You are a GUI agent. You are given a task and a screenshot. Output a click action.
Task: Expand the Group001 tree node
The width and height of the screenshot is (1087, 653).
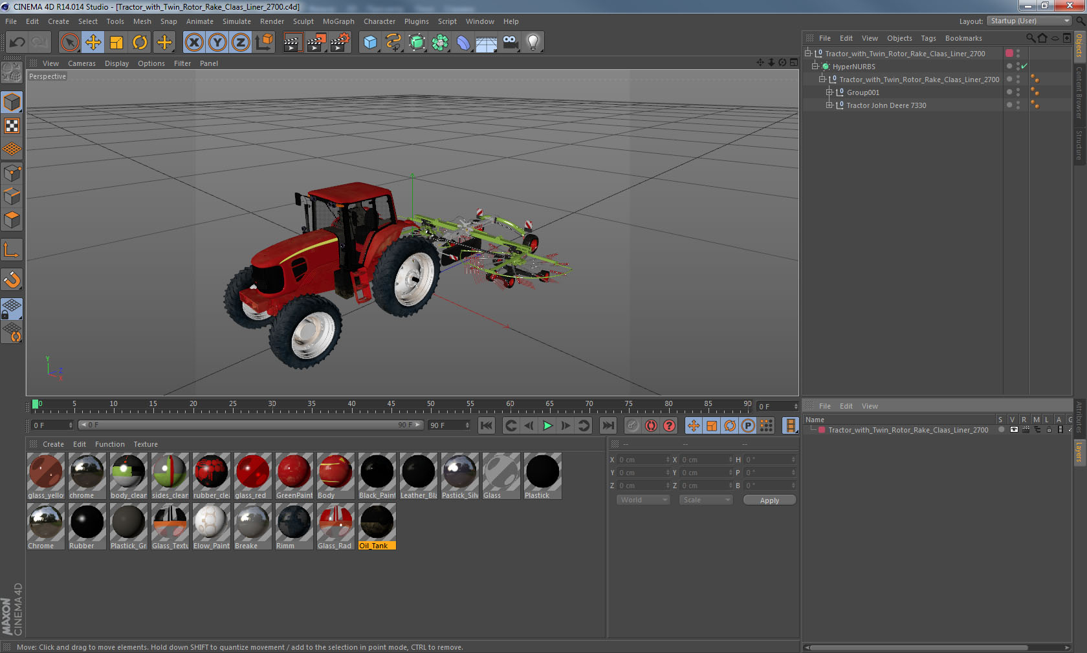tap(829, 92)
